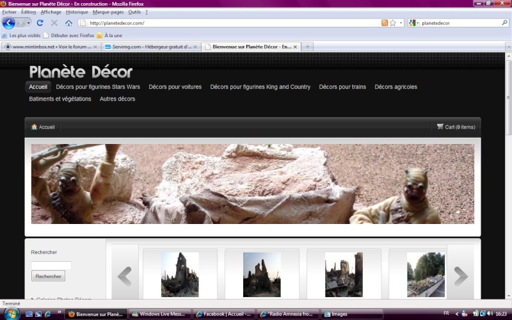
Task: Open the fourth thumbnail with trees
Action: click(x=426, y=275)
